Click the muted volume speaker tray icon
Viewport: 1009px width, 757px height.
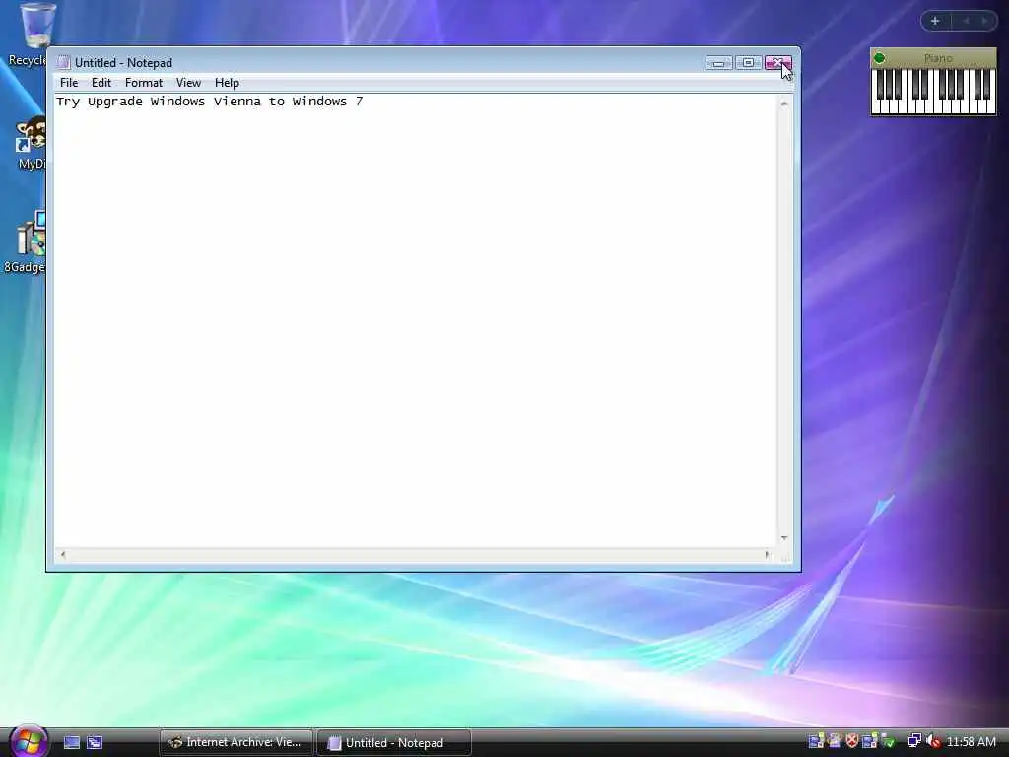pos(934,741)
